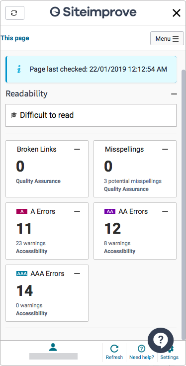The width and height of the screenshot is (186, 366).
Task: Click the Refresh icon in the footer
Action: [x=114, y=352]
